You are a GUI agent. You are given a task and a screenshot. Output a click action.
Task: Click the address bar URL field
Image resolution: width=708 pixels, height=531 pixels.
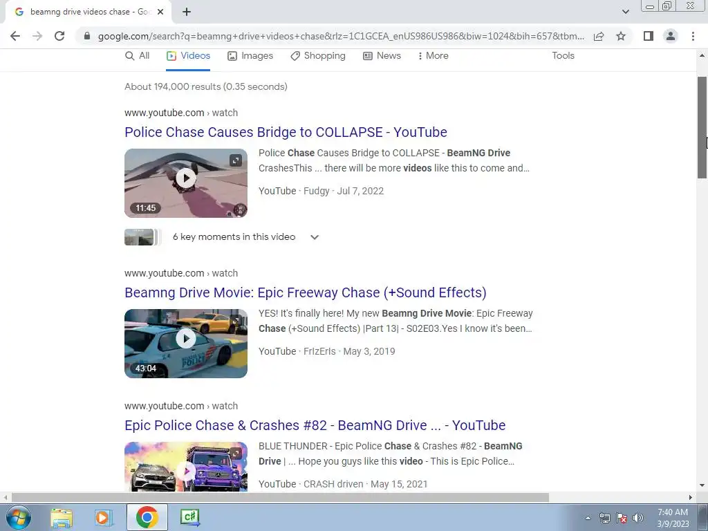coord(341,36)
